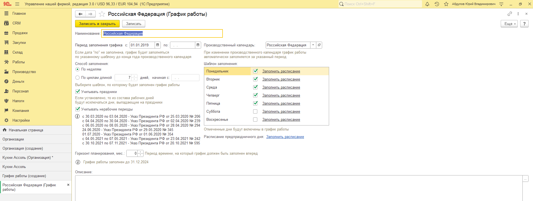Fill schedule for Пятница
Image resolution: width=533 pixels, height=201 pixels.
pyautogui.click(x=281, y=104)
